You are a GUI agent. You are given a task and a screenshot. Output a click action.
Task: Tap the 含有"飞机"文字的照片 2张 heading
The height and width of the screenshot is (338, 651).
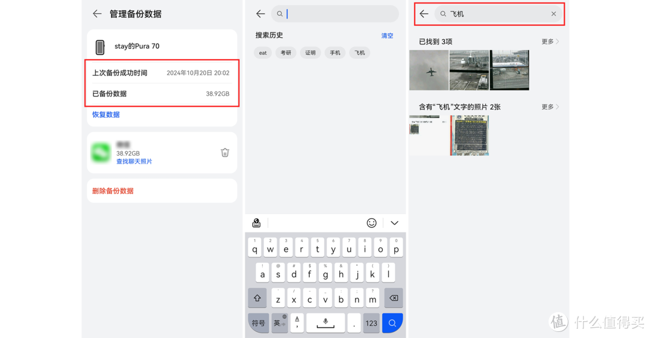tap(459, 107)
